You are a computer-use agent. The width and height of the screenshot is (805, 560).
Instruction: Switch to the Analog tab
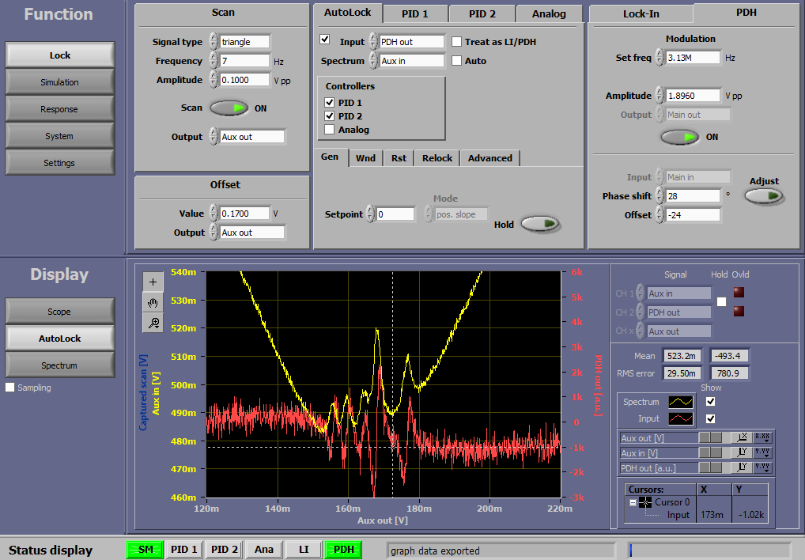point(549,14)
